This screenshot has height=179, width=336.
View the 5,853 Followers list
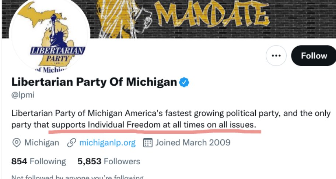(109, 161)
